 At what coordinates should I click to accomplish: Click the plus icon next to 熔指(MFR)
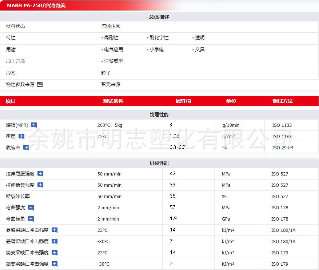point(34,125)
